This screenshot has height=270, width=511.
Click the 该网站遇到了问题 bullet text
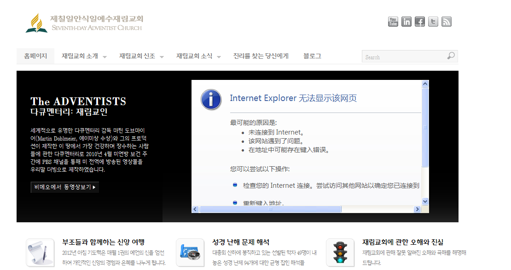[276, 141]
